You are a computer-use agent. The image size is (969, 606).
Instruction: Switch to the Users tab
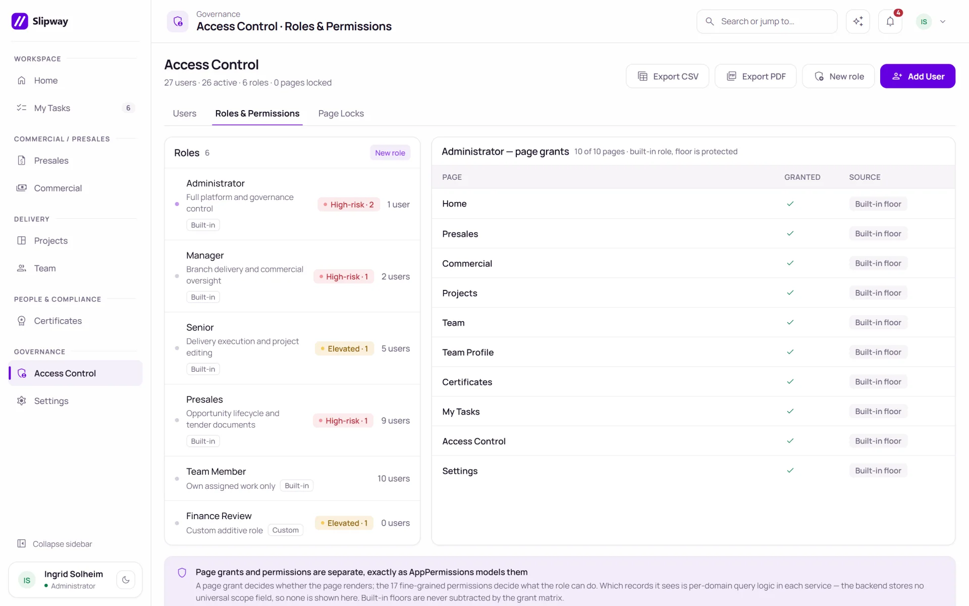pos(185,113)
